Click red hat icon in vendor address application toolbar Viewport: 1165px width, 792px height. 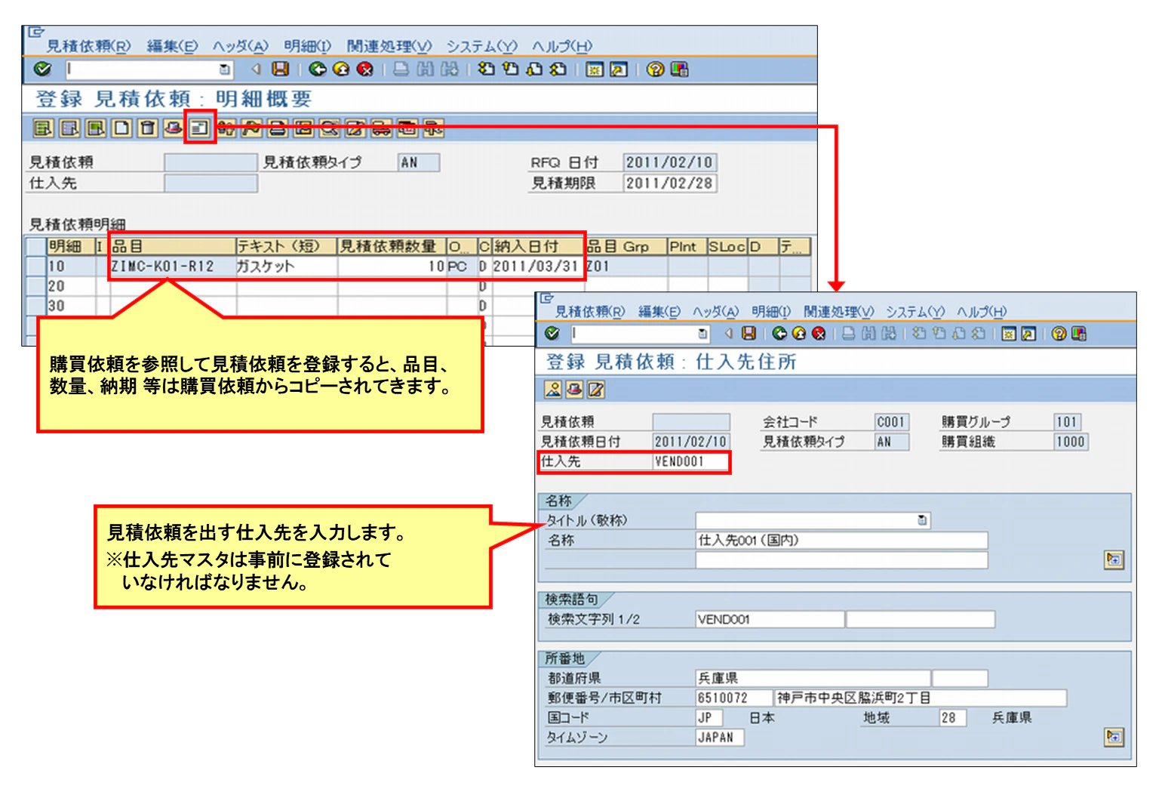click(574, 389)
